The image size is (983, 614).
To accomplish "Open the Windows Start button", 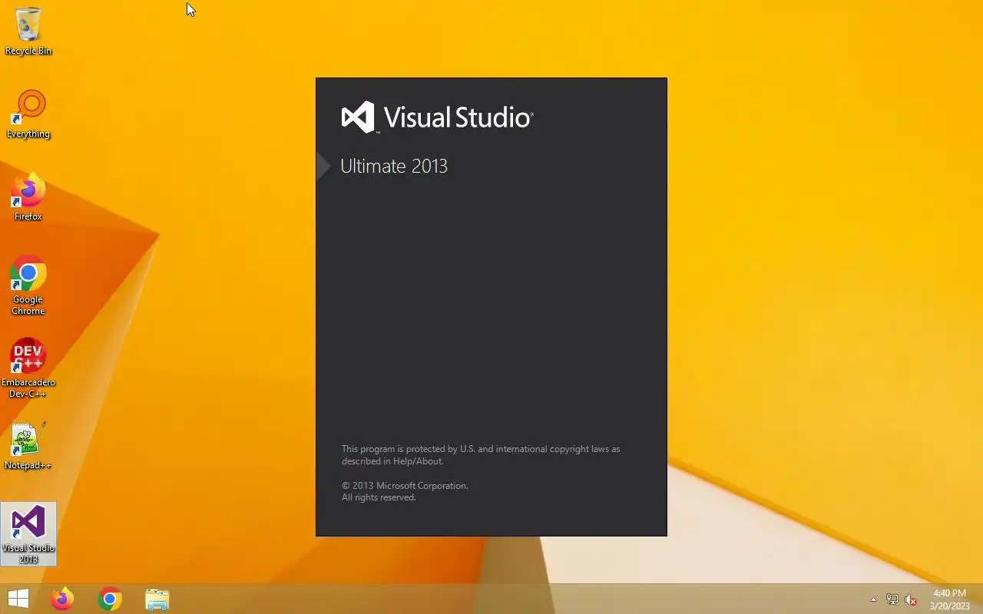I will [x=18, y=599].
